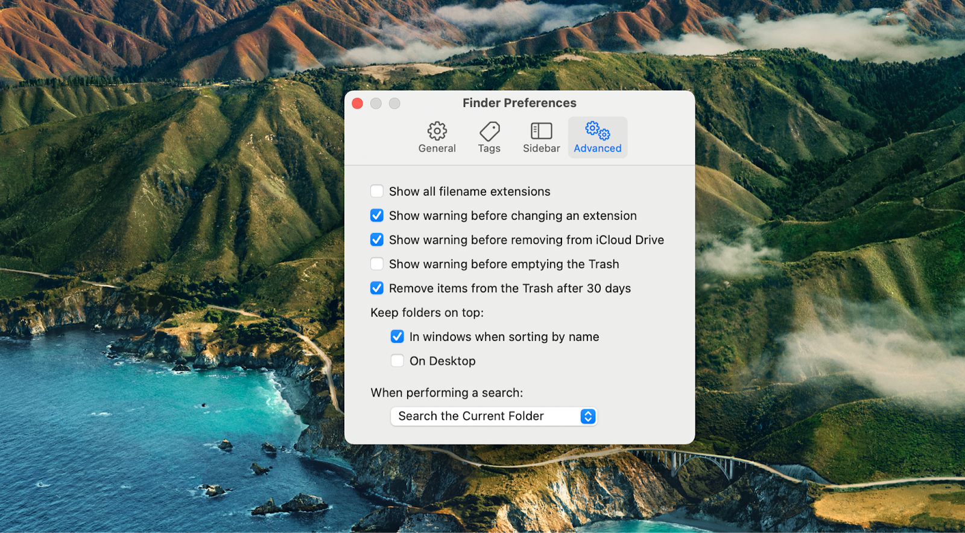965x533 pixels.
Task: Click the 'When performing a search:' label
Action: [447, 393]
